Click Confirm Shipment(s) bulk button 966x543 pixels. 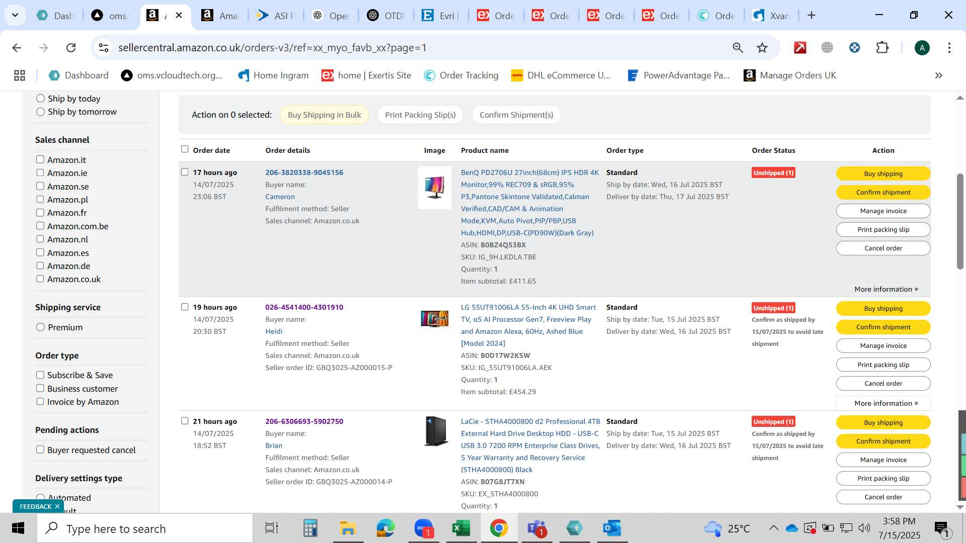pos(516,115)
